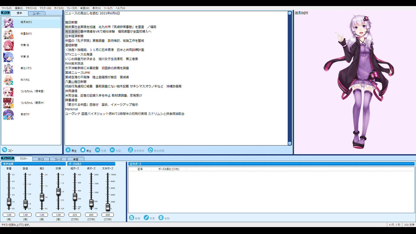This screenshot has height=234, width=416.
Task: Open the ツール(T) menu
Action: [x=108, y=8]
